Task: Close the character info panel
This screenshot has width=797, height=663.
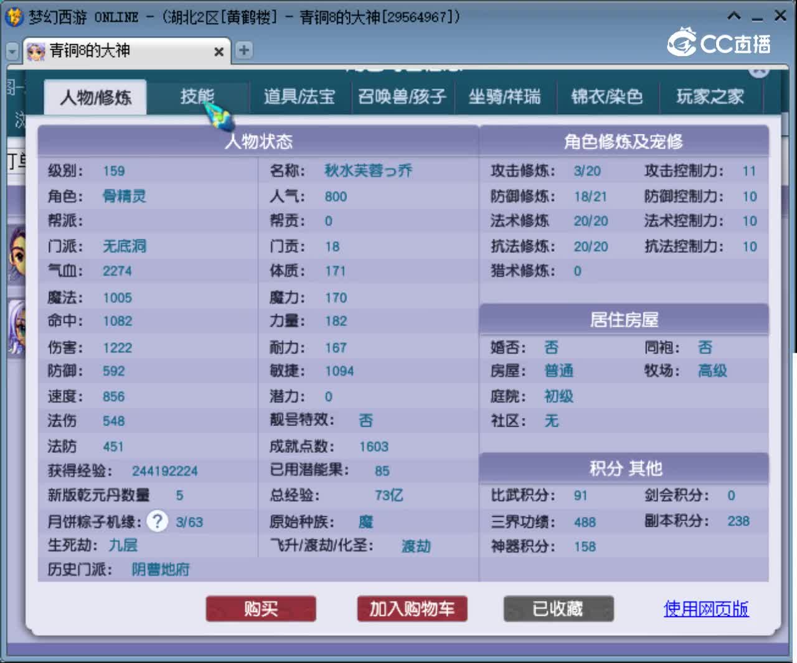Action: [x=758, y=70]
